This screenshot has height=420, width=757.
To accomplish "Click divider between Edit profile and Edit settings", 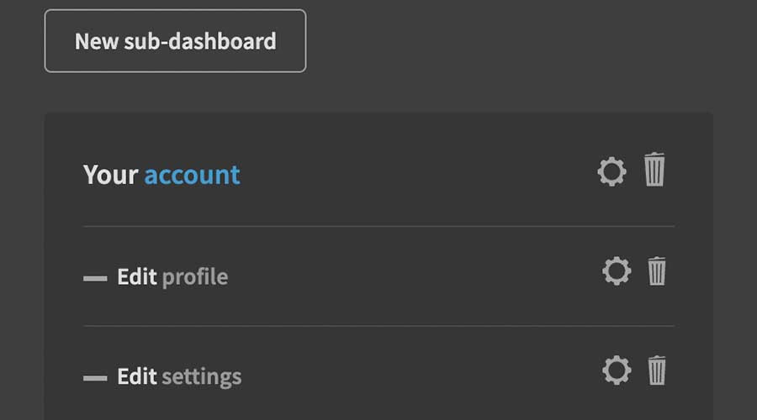I will (378, 326).
